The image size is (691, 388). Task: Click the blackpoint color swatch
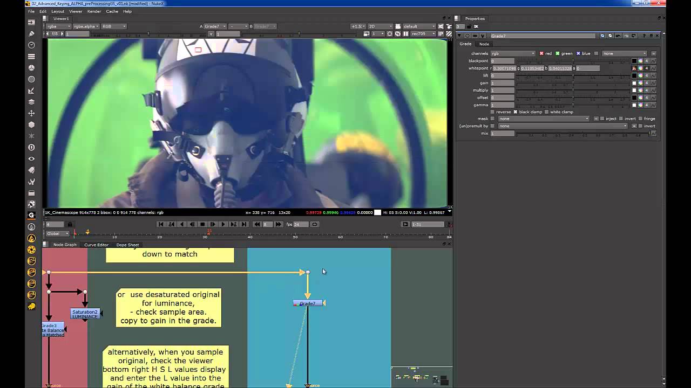pos(634,61)
